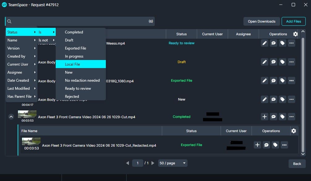Open the nested table settings gear icon
The width and height of the screenshot is (311, 181).
[x=294, y=131]
